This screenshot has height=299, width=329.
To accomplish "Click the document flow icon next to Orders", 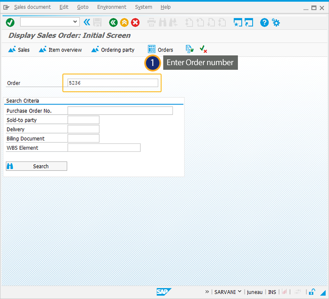I will click(x=189, y=49).
